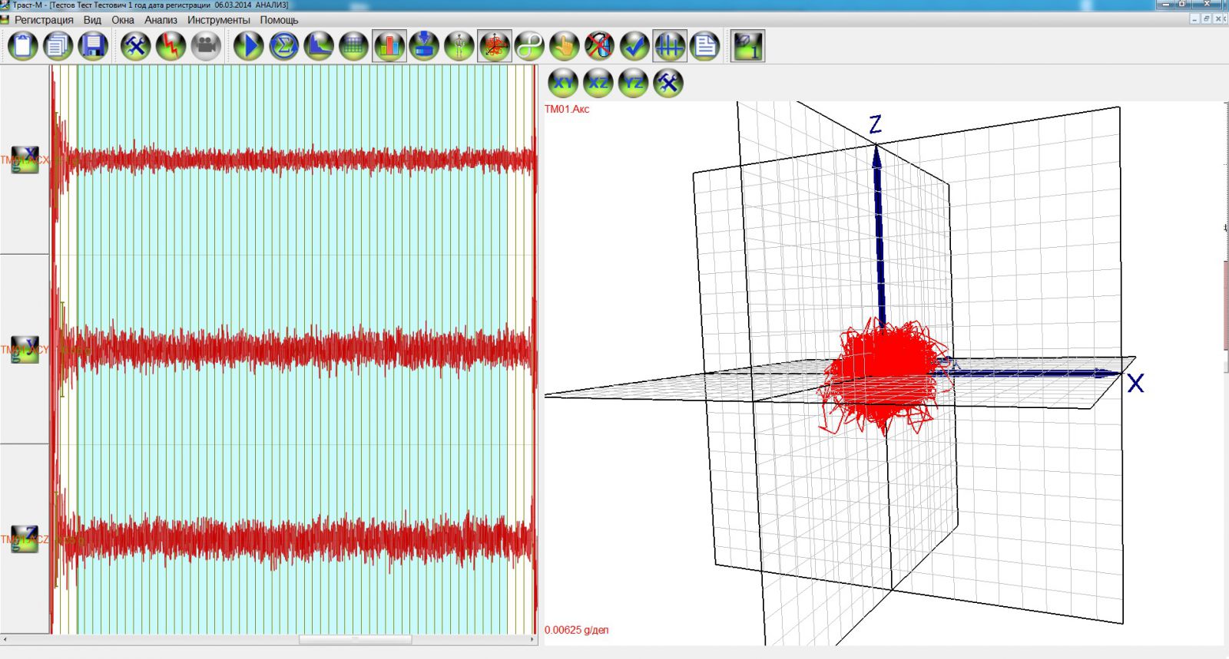Viewport: 1229px width, 659px height.
Task: Switch 3D plot to YZ plane view
Action: pos(633,83)
